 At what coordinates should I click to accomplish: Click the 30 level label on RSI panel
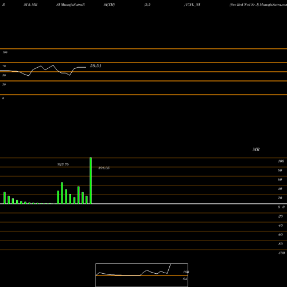point(4,84)
